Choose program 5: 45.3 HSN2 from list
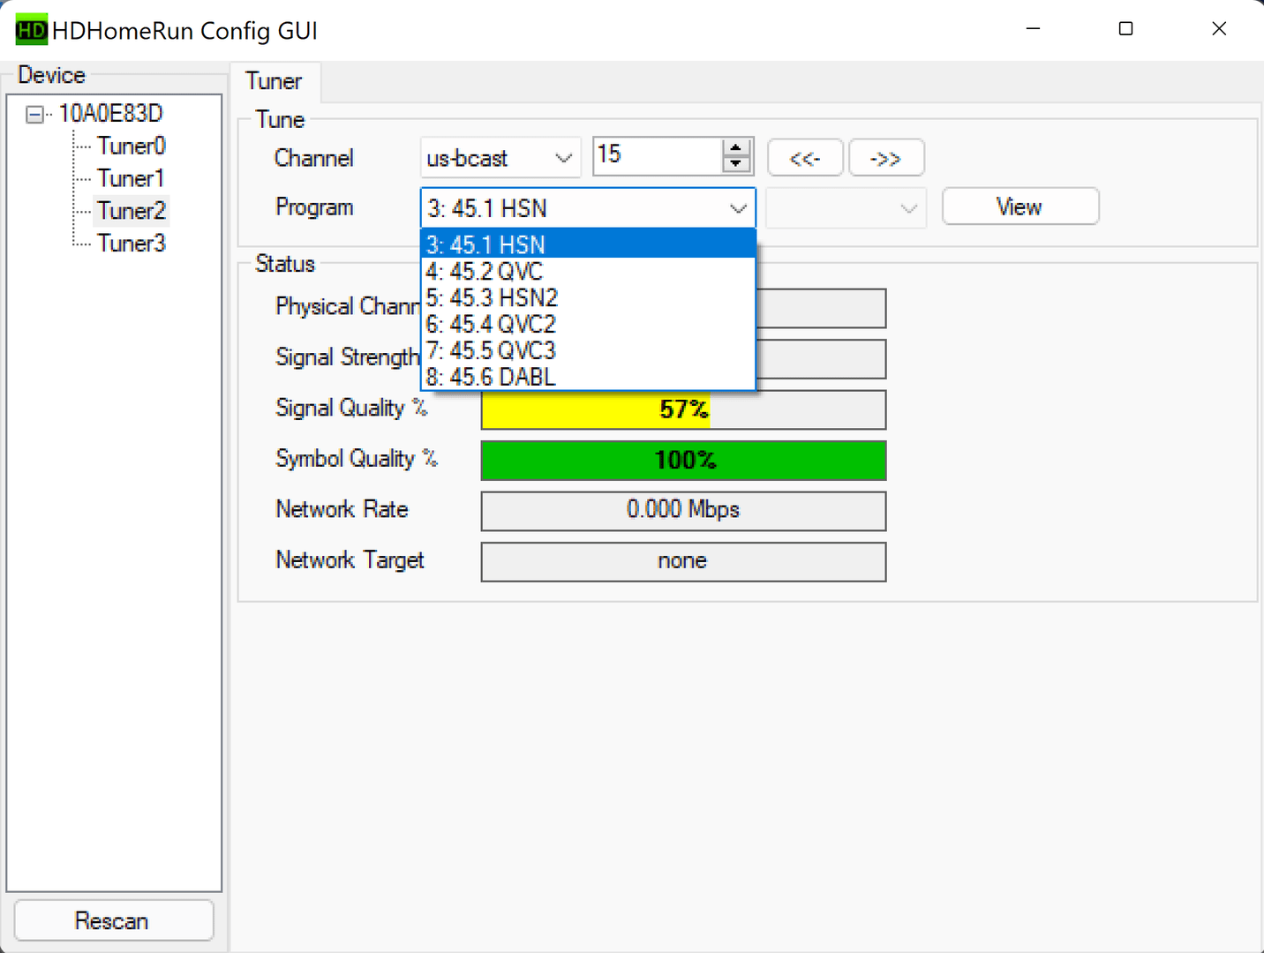Viewport: 1264px width, 953px height. coord(588,297)
